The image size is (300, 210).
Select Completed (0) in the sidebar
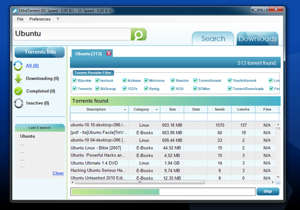click(41, 91)
